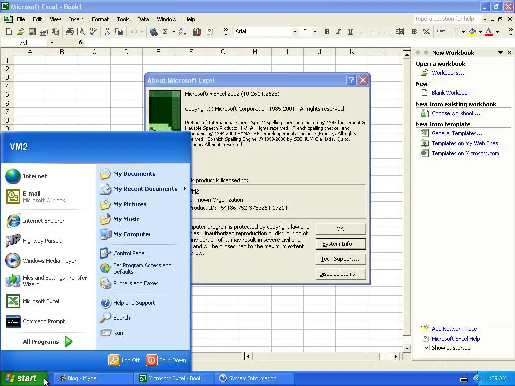This screenshot has height=386, width=515.
Task: Apply the Currency Style icon
Action: click(414, 32)
